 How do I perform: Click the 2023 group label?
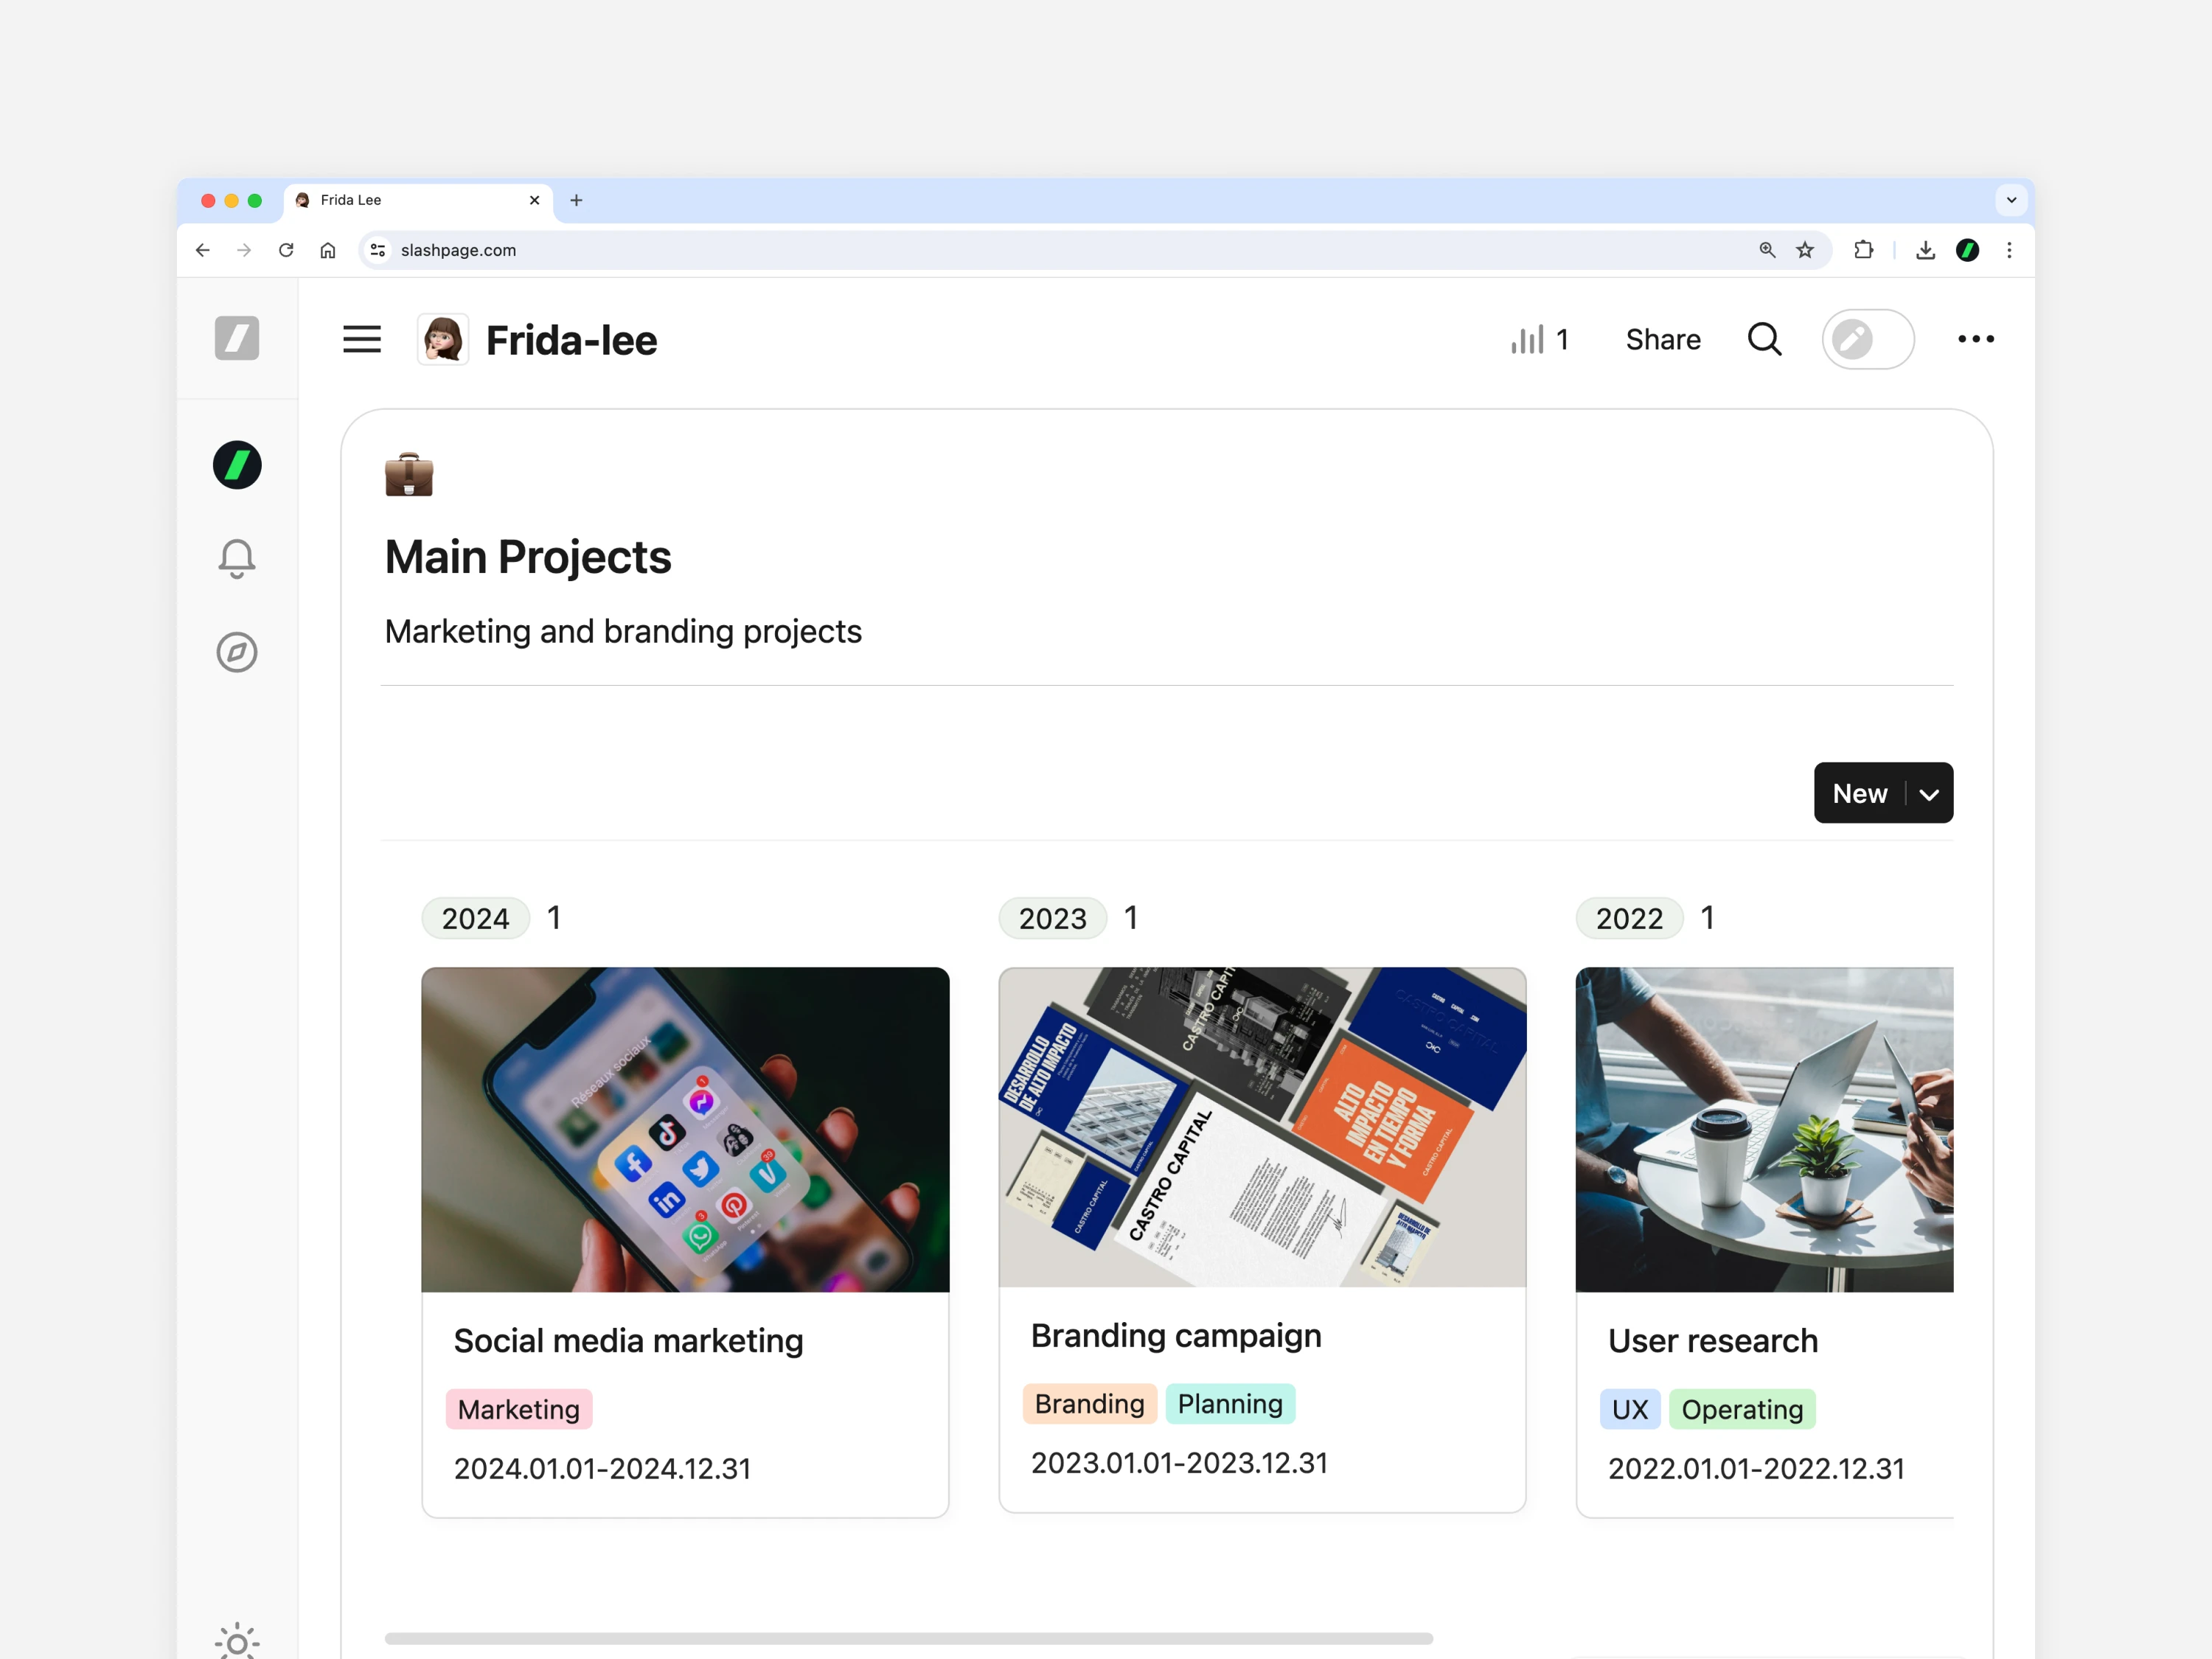pyautogui.click(x=1052, y=918)
